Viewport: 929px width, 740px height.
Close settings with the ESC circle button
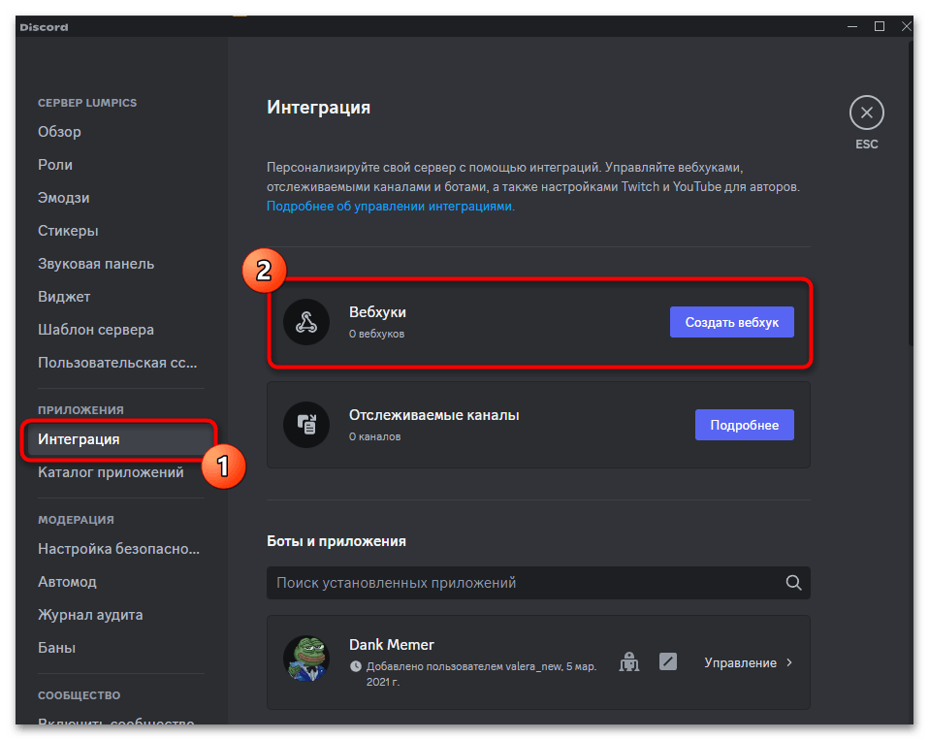(x=866, y=113)
